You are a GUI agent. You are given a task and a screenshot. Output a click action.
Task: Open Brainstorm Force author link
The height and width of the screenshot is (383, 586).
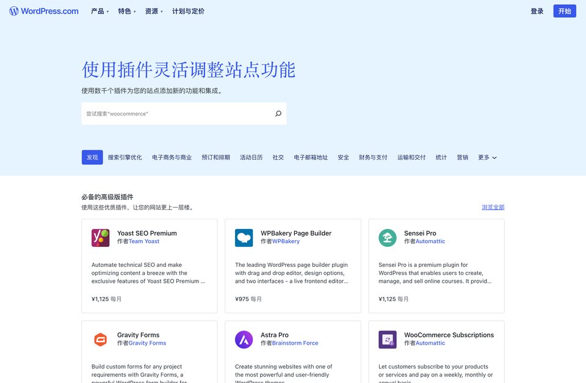(295, 343)
